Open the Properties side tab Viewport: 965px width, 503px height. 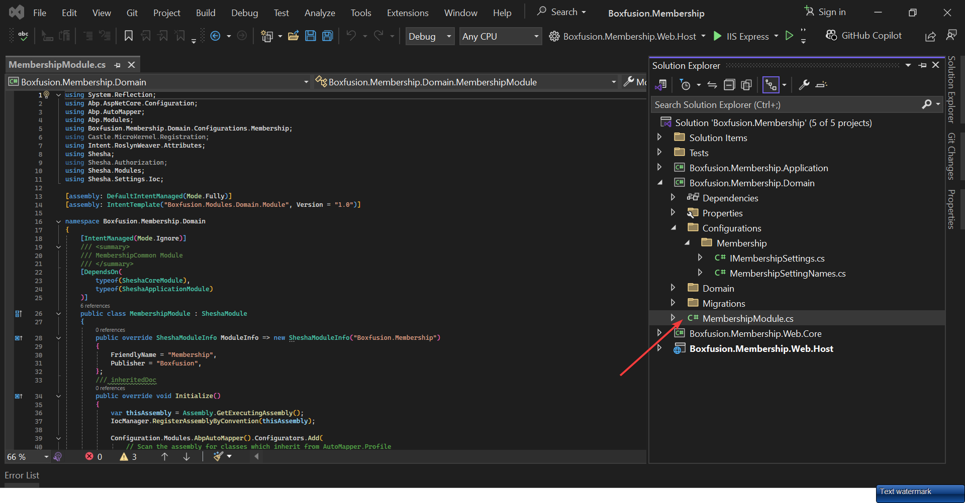pos(951,209)
